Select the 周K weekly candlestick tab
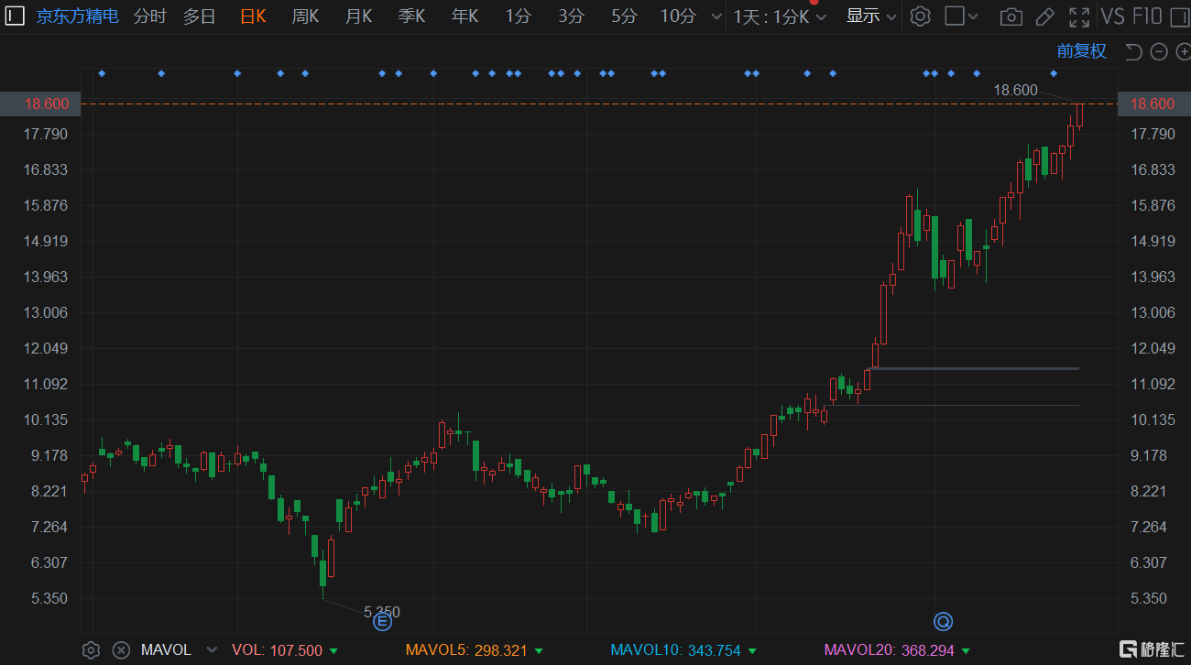Screen dimensions: 1191x665 click(x=305, y=16)
